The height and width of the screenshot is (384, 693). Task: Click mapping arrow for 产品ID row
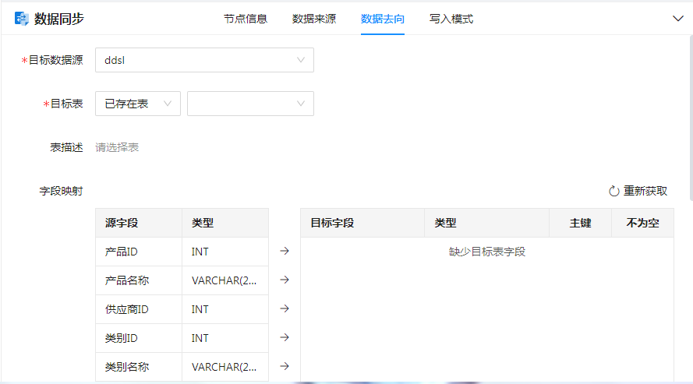[x=285, y=251]
